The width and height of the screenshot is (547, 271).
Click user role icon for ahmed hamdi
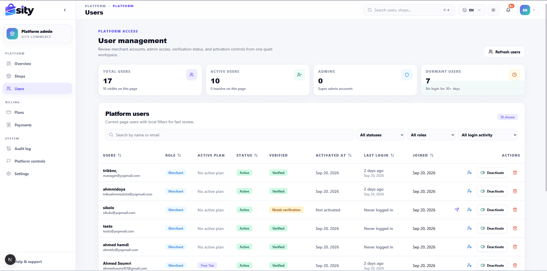(469, 247)
